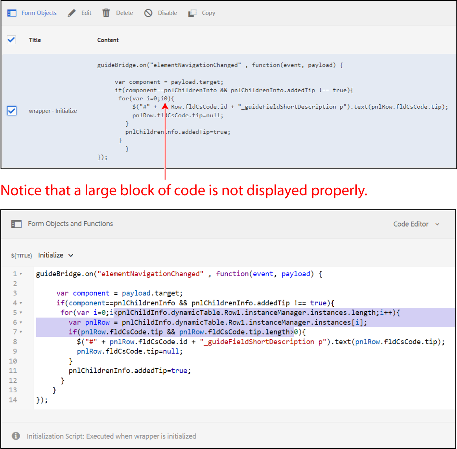The height and width of the screenshot is (449, 457).
Task: Click the Disable prohibition icon
Action: [148, 13]
